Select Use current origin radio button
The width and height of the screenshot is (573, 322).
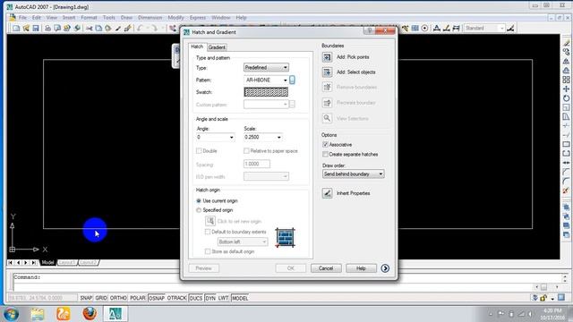[199, 200]
